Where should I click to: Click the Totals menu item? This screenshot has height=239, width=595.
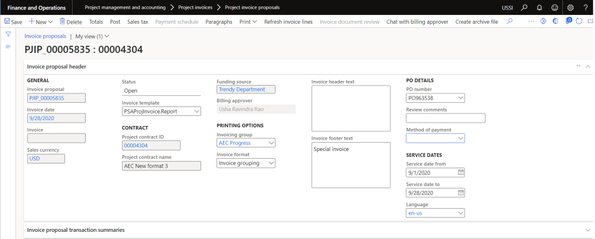pos(96,22)
